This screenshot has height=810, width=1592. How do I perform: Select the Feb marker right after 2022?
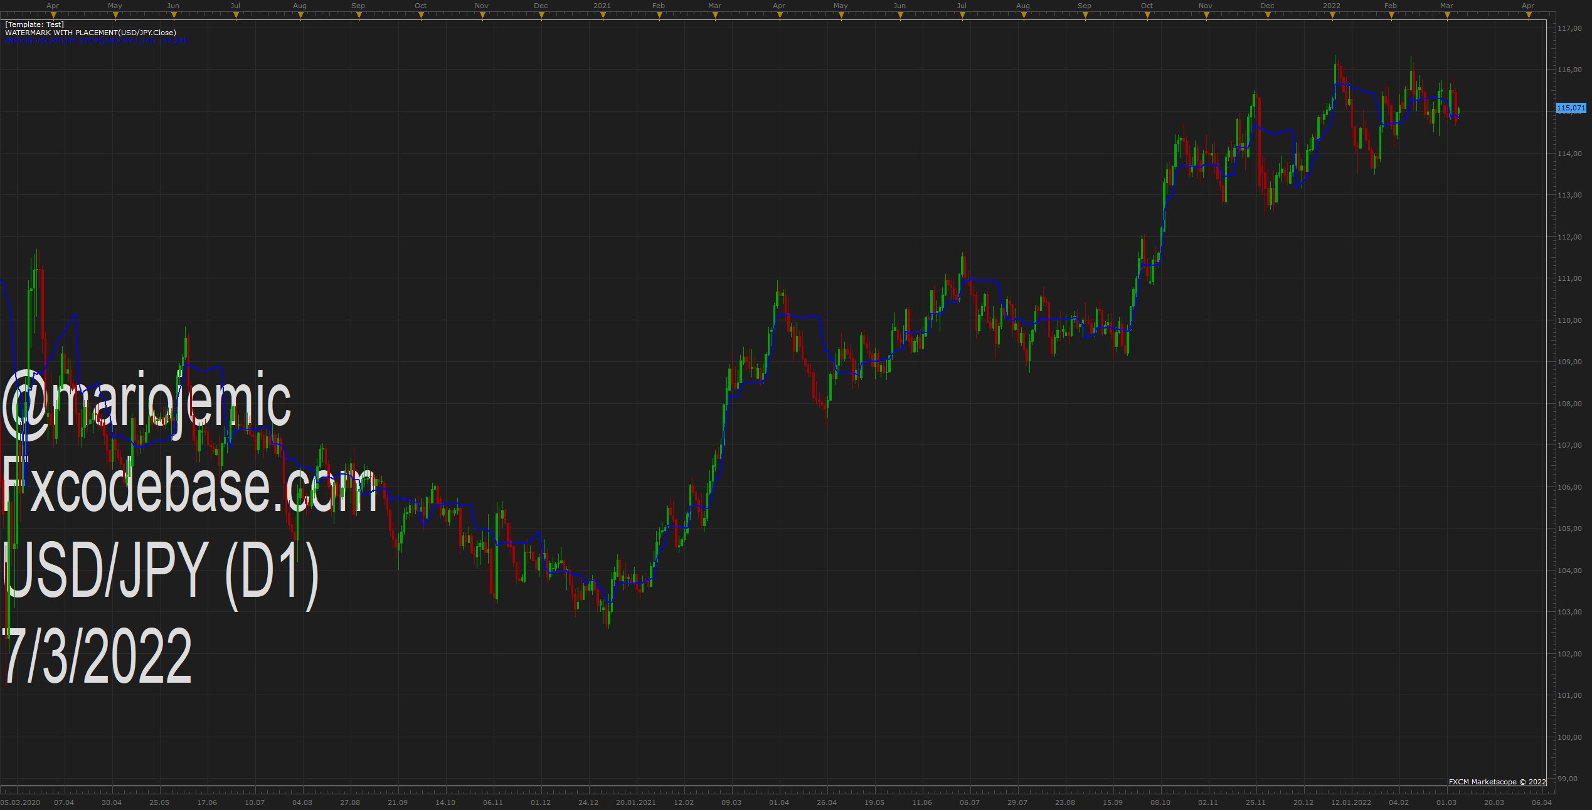pos(1391,6)
